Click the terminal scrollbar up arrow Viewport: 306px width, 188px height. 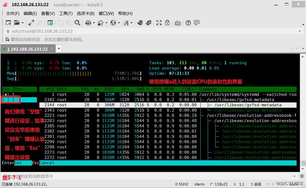[x=303, y=56]
